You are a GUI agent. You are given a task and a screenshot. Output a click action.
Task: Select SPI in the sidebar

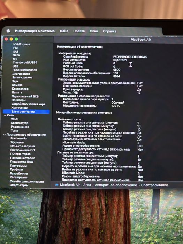click(15, 59)
